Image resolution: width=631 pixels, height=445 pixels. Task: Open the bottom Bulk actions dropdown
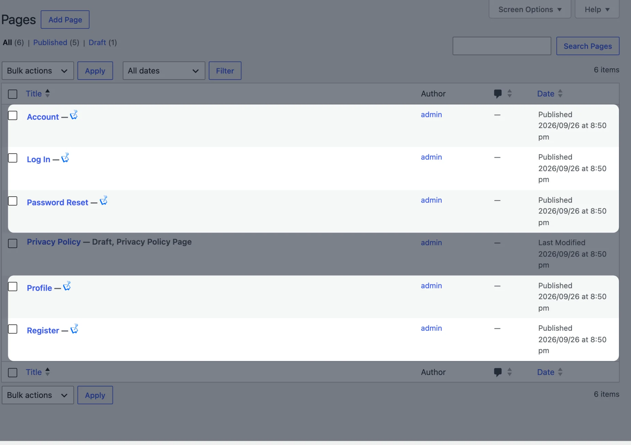click(38, 395)
